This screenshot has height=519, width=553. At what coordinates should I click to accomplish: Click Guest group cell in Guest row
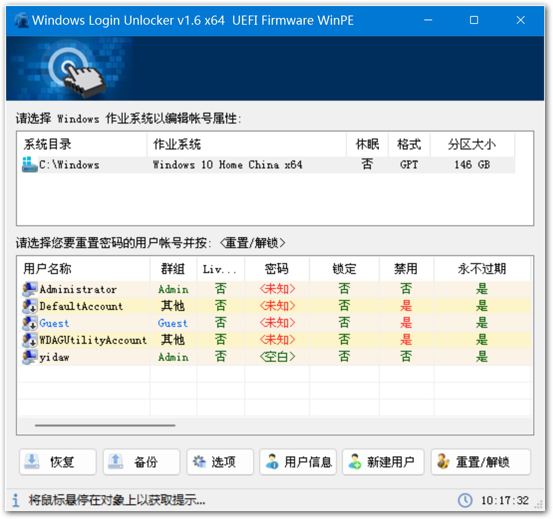pyautogui.click(x=173, y=323)
